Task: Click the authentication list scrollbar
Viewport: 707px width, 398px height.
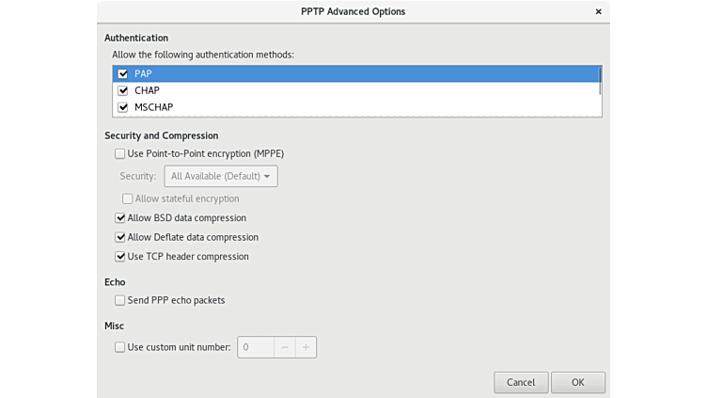Action: pos(600,81)
